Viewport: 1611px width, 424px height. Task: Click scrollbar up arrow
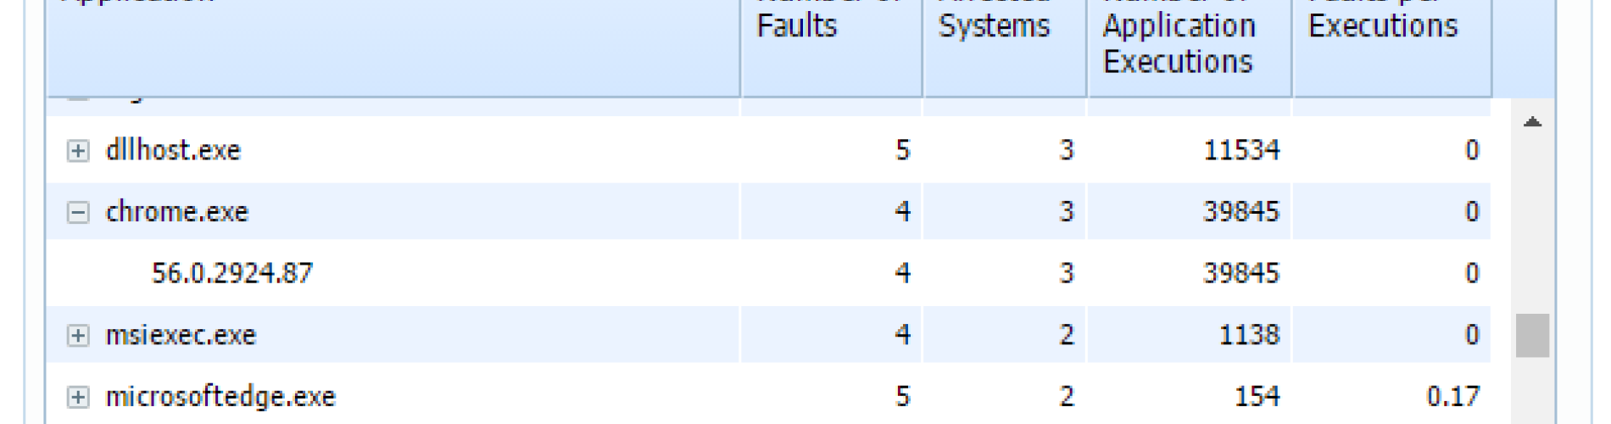coord(1532,123)
